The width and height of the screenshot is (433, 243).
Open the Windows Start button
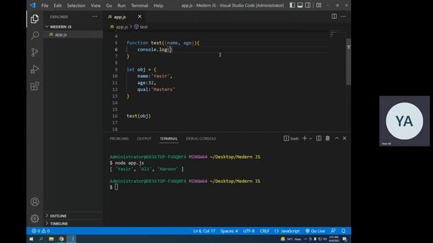pyautogui.click(x=31, y=239)
